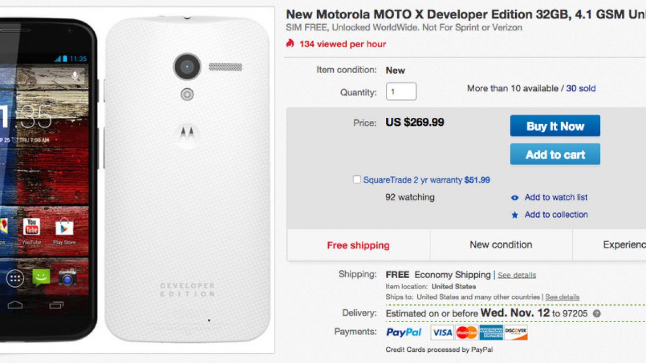The width and height of the screenshot is (646, 363).
Task: Click the Visa card icon
Action: (442, 332)
